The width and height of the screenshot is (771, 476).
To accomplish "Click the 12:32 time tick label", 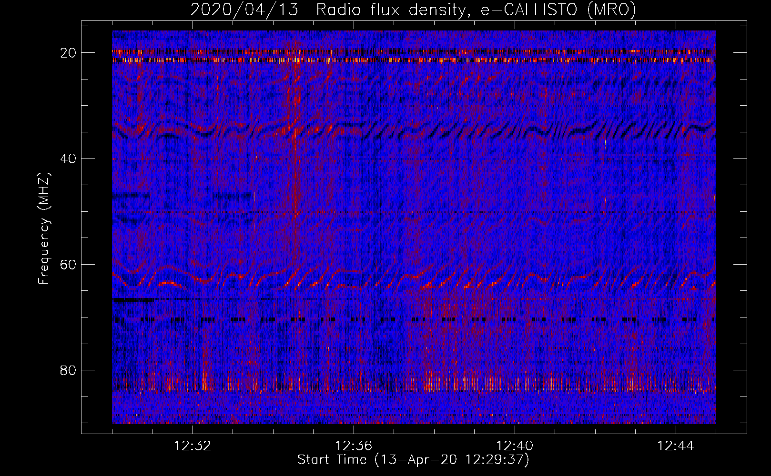I will pos(193,446).
